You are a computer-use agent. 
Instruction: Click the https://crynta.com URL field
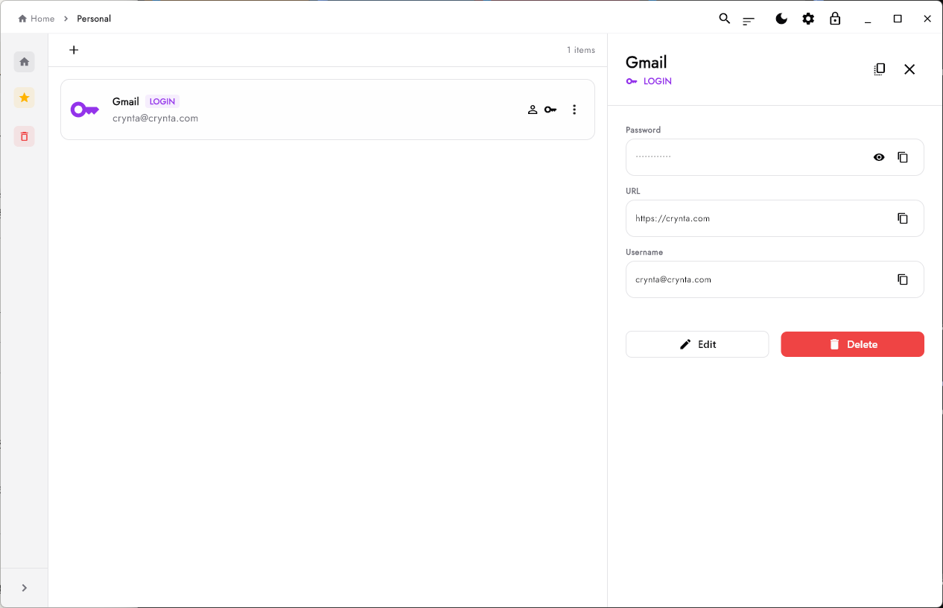pyautogui.click(x=775, y=218)
